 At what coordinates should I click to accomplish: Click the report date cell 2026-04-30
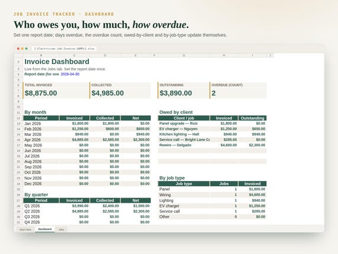pyautogui.click(x=70, y=74)
